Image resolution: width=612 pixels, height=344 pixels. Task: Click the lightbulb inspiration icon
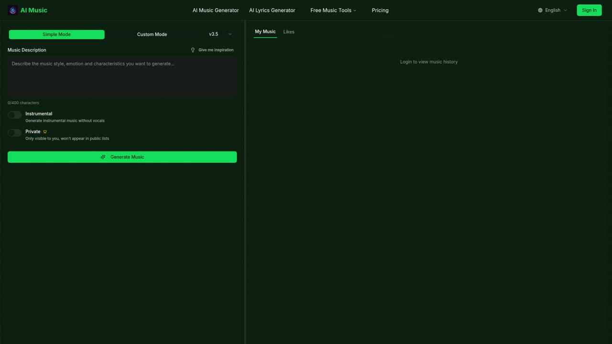point(193,50)
